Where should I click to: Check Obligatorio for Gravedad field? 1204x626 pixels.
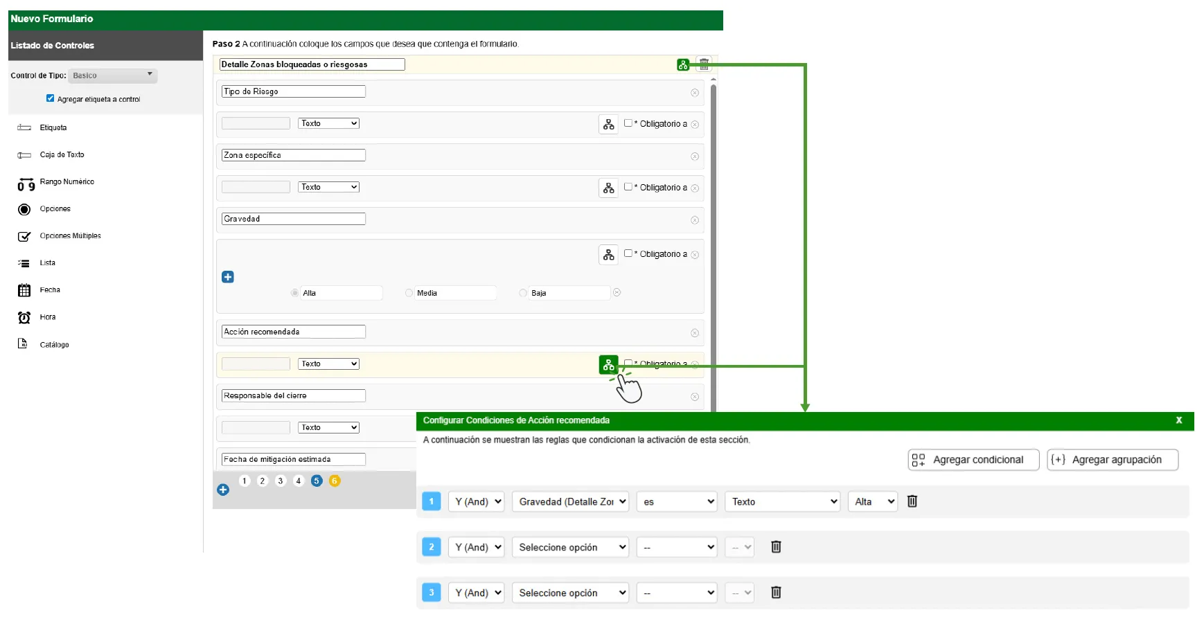[x=628, y=253]
